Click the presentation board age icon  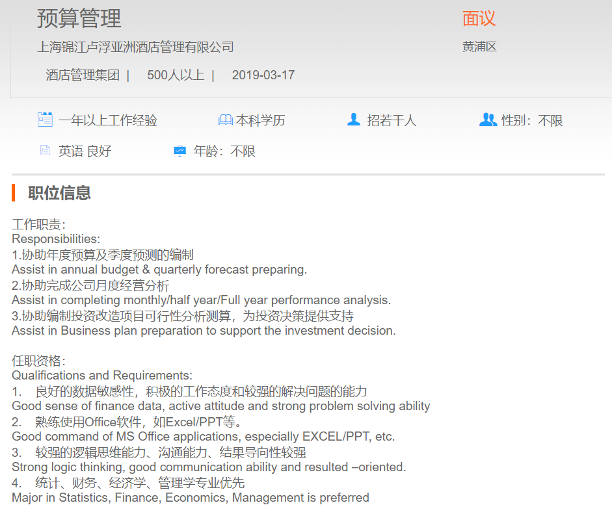click(180, 151)
